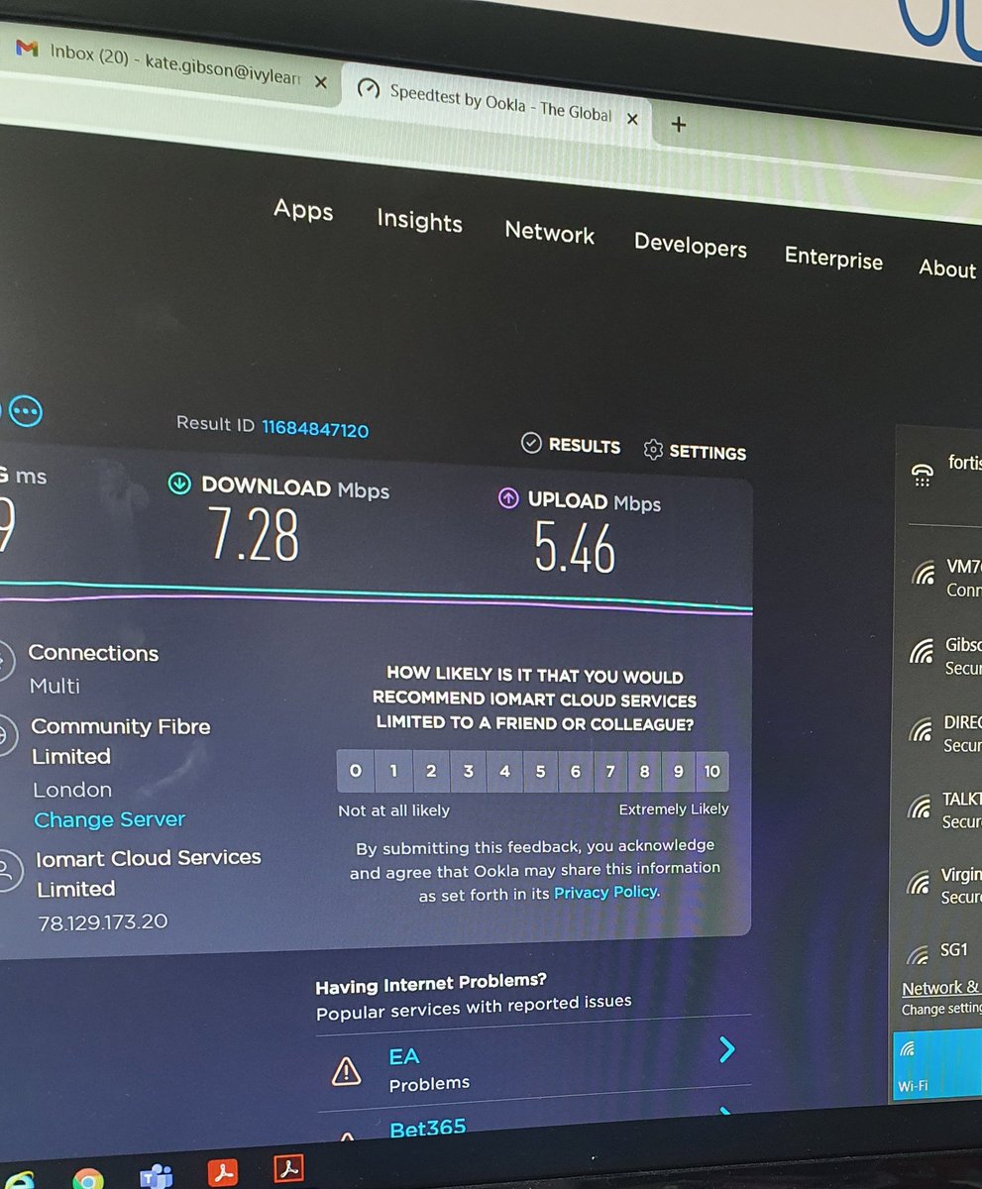
Task: Open Microsoft Teams from the taskbar
Action: [156, 1177]
